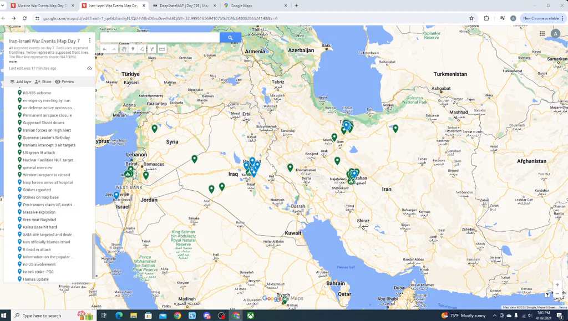Image resolution: width=568 pixels, height=321 pixels.
Task: Select the 'Kalsu Base hit hard' entry
Action: [x=40, y=227]
